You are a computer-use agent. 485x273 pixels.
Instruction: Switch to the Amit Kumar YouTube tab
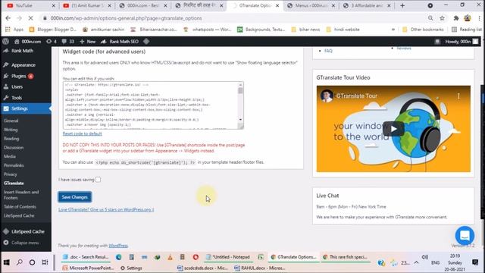click(x=86, y=5)
